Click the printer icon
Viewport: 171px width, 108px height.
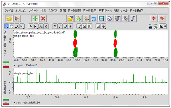tap(109, 19)
